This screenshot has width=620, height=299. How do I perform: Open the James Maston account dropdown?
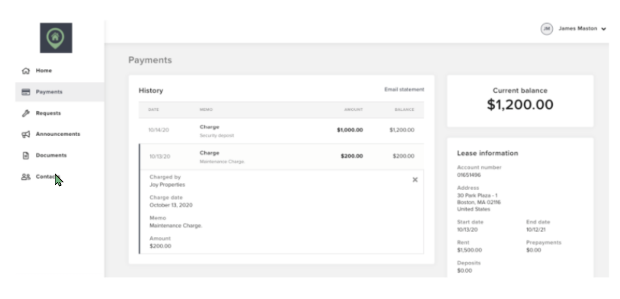click(x=580, y=28)
